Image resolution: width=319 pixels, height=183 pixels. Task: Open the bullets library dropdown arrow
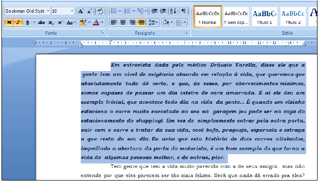pyautogui.click(x=120, y=11)
